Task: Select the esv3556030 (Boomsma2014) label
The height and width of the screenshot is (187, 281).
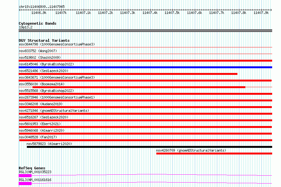Action: pos(42,84)
